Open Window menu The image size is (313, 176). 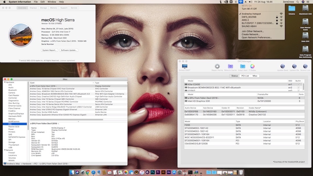(52, 2)
